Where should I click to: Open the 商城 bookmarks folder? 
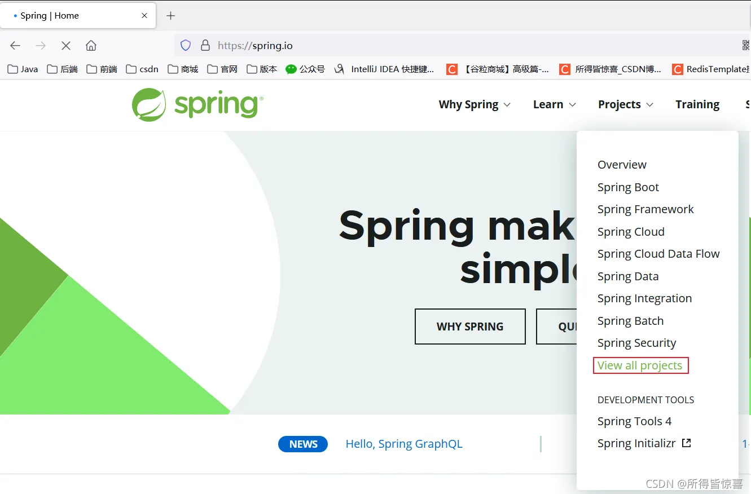[183, 69]
